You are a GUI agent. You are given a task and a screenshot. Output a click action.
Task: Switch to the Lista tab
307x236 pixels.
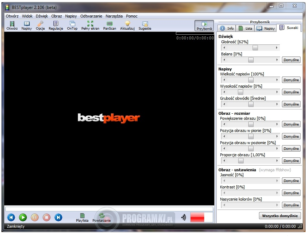[x=245, y=28]
